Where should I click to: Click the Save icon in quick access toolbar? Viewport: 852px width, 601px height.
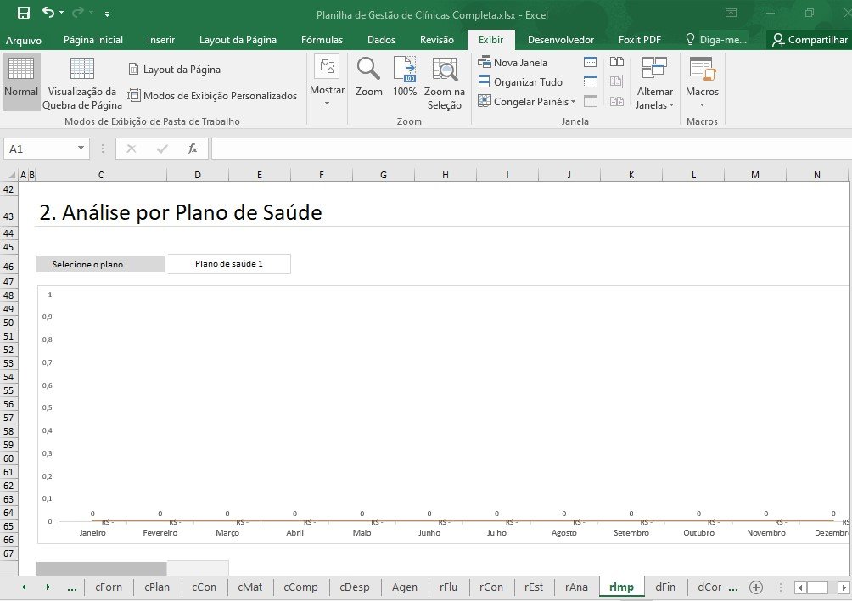click(24, 14)
